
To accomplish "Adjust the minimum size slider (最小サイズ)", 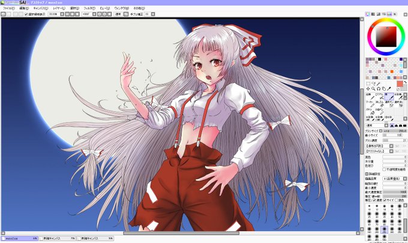I will coord(392,135).
